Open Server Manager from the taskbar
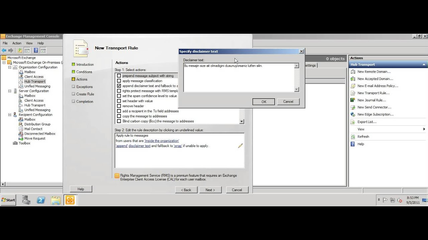The width and height of the screenshot is (428, 240). pyautogui.click(x=26, y=200)
